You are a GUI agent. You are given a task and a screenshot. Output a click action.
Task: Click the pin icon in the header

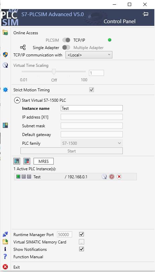[x=145, y=14]
